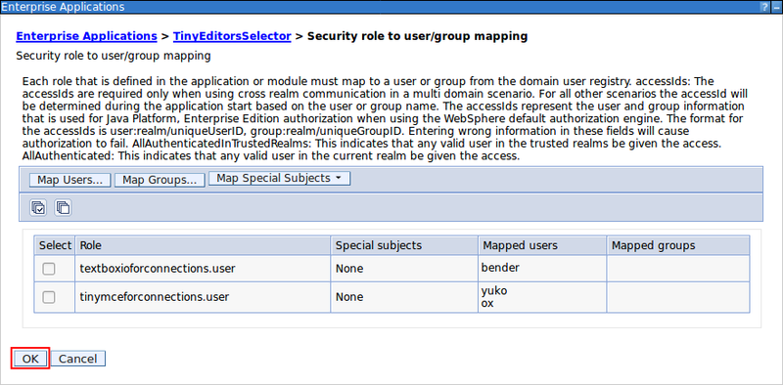Minimize the Enterprise Applications panel
Screen dimensions: 783x385
(776, 7)
